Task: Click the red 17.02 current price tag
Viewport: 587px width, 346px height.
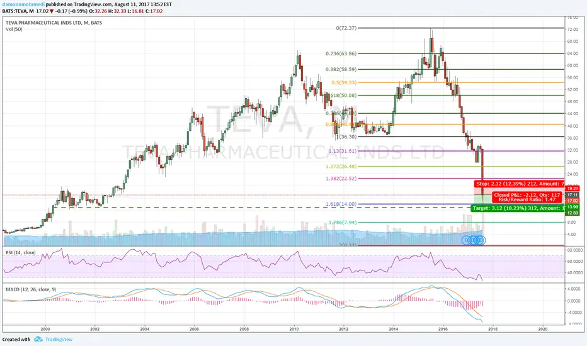Action: tap(573, 201)
